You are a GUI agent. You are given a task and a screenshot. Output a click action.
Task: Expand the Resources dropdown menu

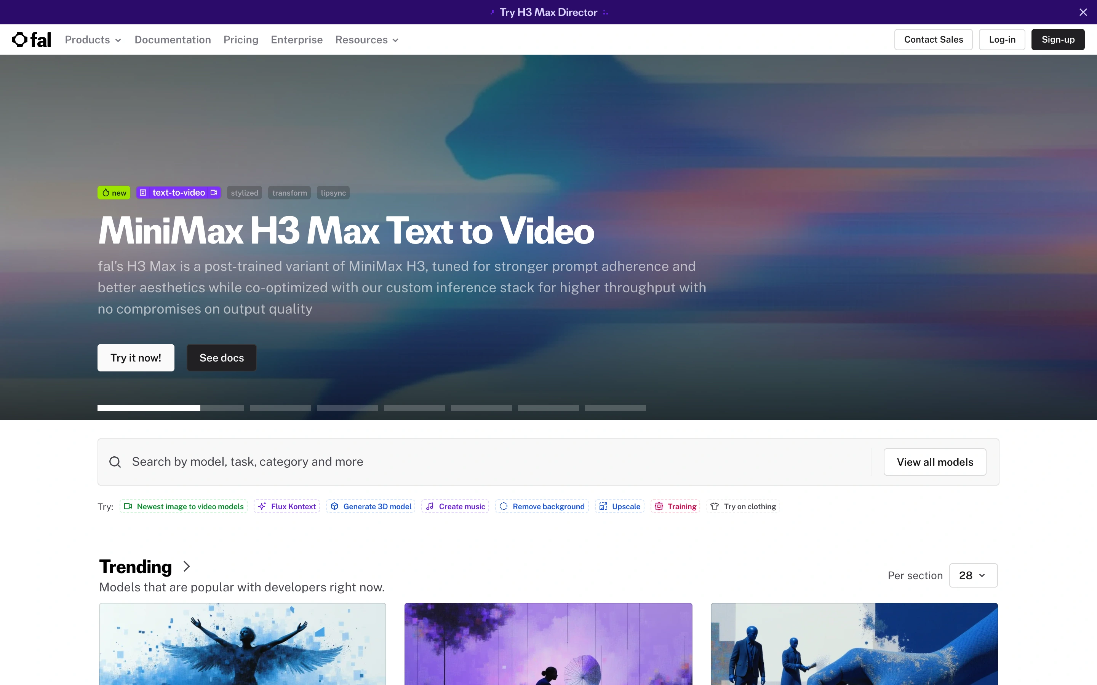pos(367,40)
